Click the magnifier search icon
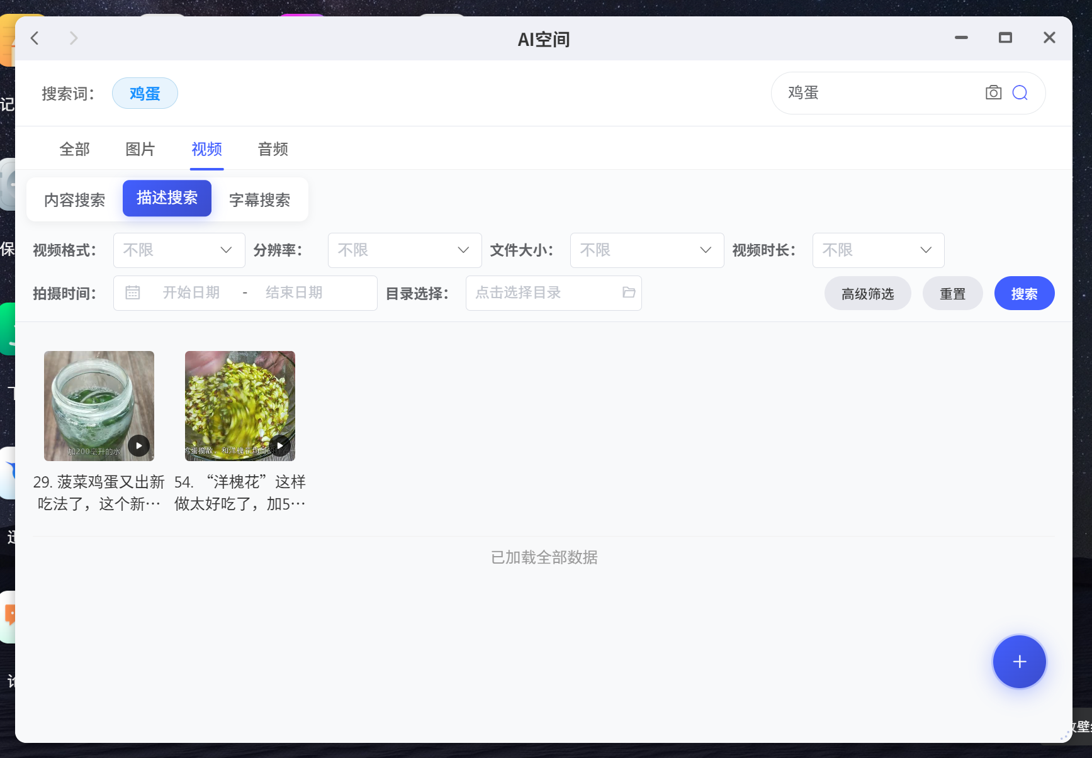 1020,93
